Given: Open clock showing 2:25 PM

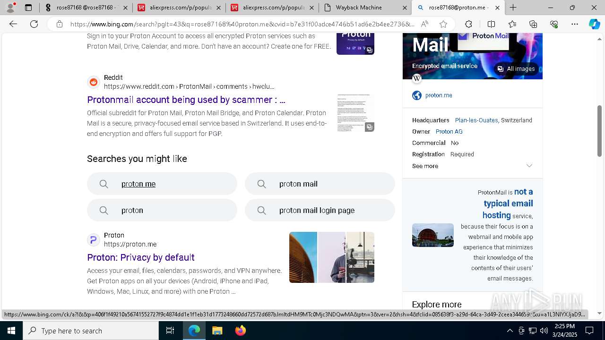Looking at the screenshot, I should pyautogui.click(x=564, y=331).
